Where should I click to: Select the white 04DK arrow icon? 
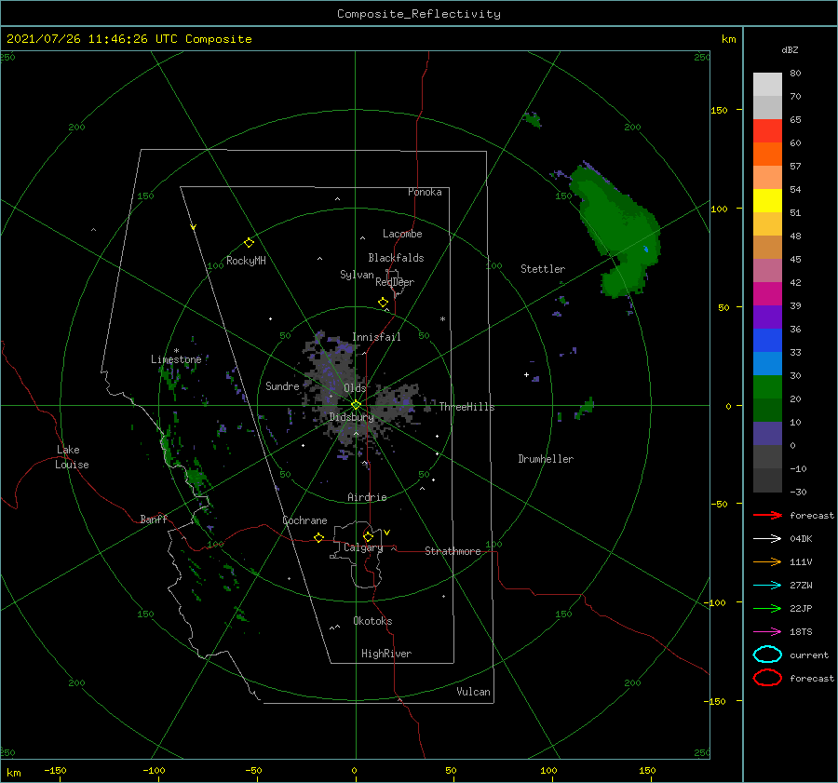[x=767, y=538]
